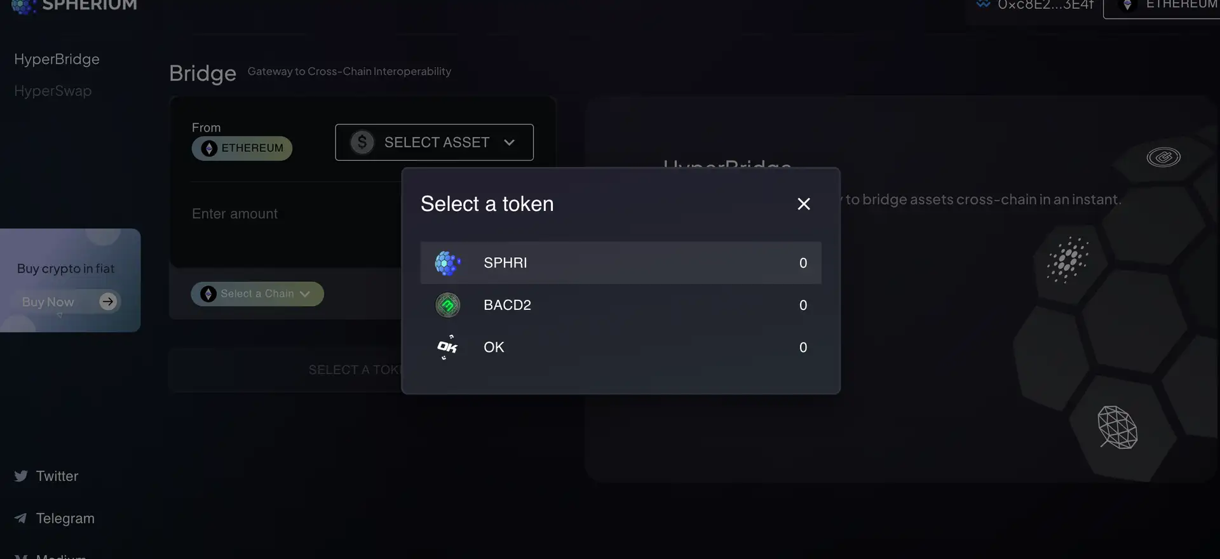This screenshot has height=559, width=1220.
Task: Click the OK token logo icon
Action: [447, 347]
